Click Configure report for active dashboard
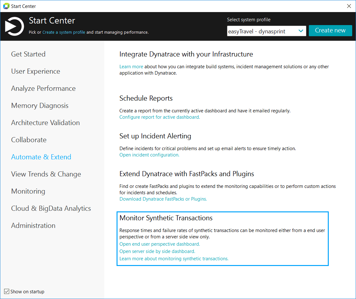 pyautogui.click(x=160, y=117)
